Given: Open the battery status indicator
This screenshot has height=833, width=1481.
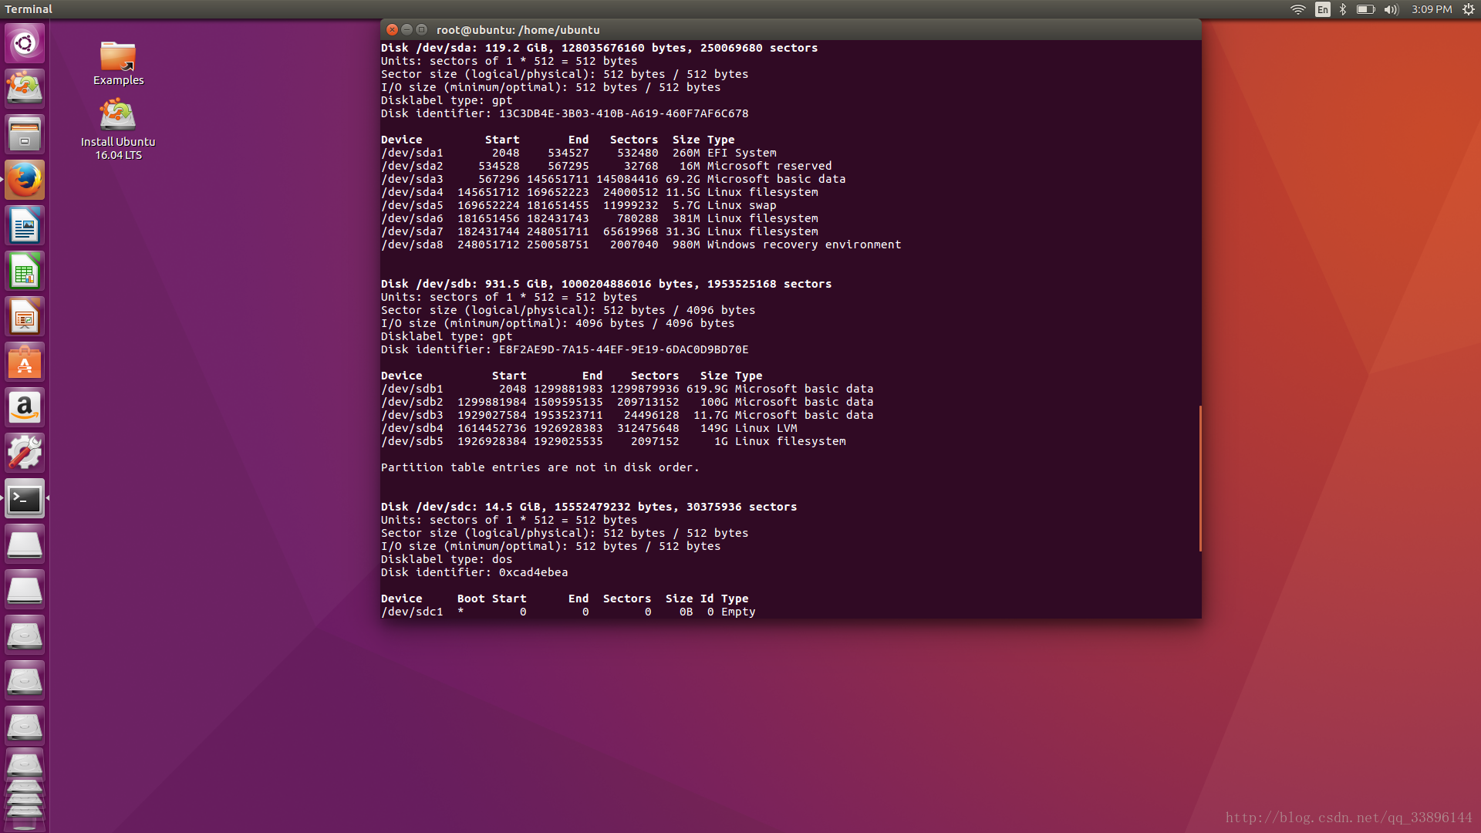Looking at the screenshot, I should click(1365, 9).
